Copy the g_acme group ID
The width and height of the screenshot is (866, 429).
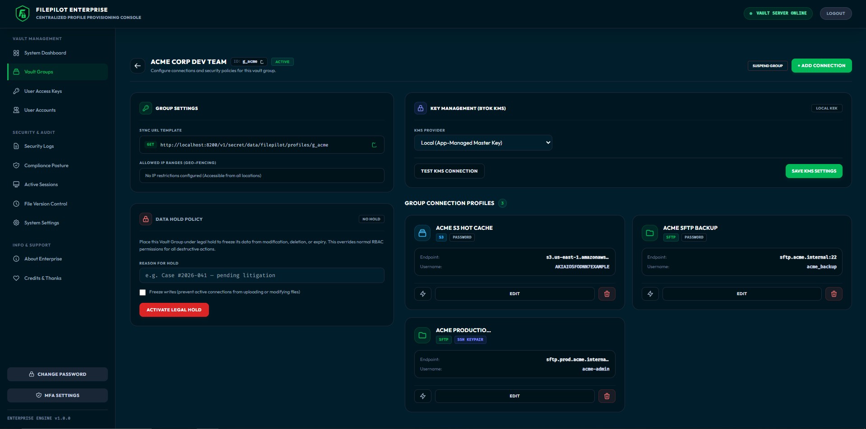point(262,62)
